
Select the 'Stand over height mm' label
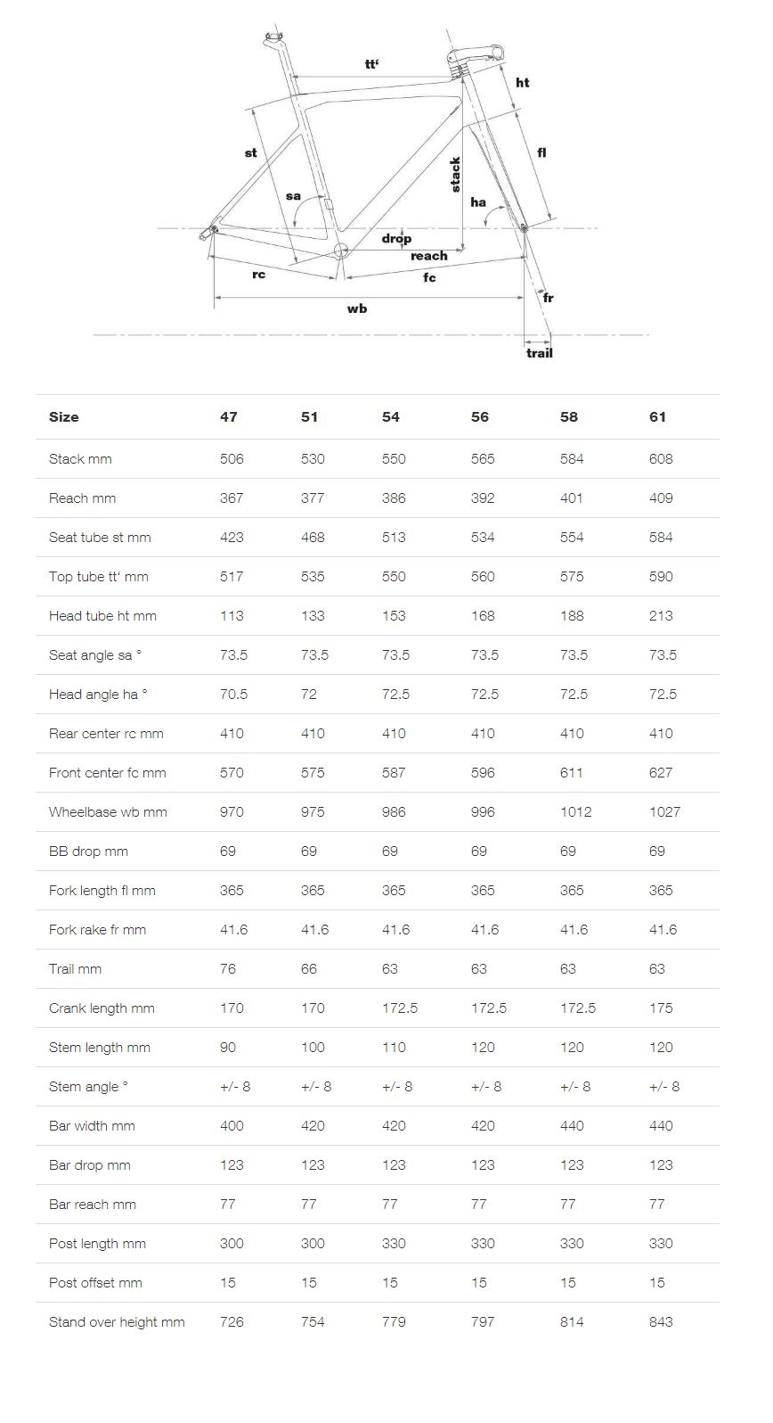pyautogui.click(x=117, y=1322)
